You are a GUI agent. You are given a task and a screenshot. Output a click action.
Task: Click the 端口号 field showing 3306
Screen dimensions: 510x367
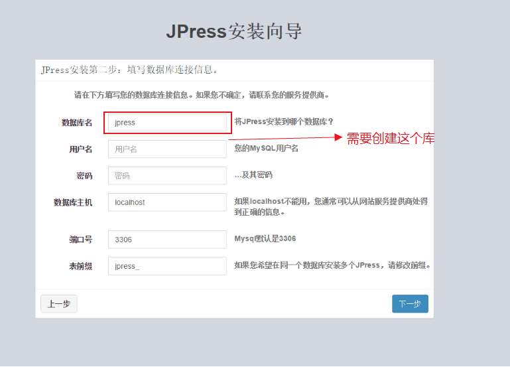[167, 240]
